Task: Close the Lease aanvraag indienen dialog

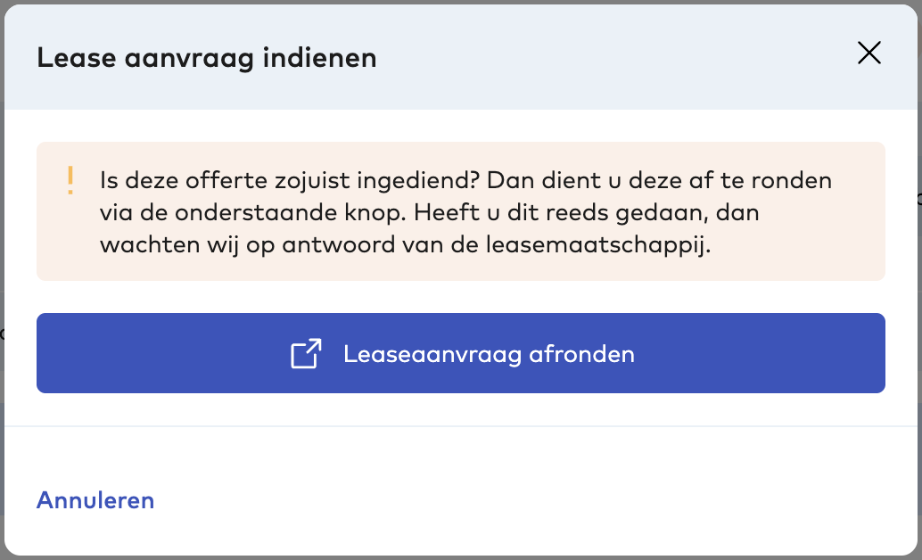Action: (868, 54)
